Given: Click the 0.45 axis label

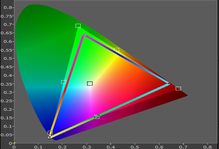Looking at the screenshot, I should click(x=7, y=67).
